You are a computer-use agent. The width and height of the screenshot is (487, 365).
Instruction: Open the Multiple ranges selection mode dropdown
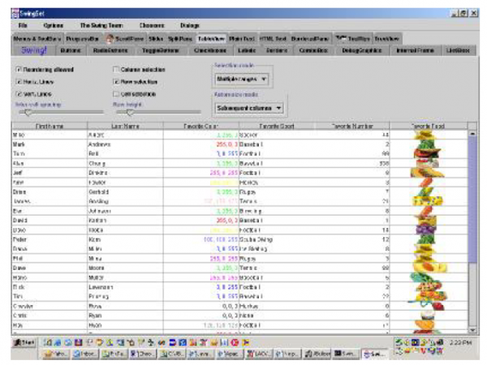pyautogui.click(x=239, y=79)
